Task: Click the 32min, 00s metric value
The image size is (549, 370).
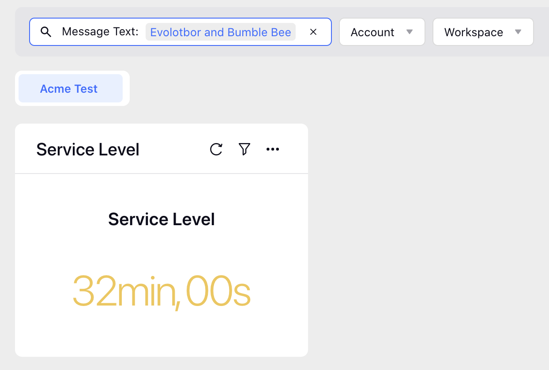Action: point(162,292)
